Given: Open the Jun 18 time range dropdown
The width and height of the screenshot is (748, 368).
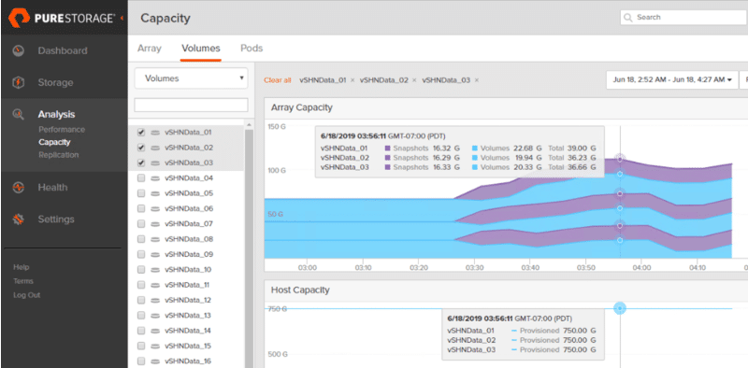Looking at the screenshot, I should point(671,80).
